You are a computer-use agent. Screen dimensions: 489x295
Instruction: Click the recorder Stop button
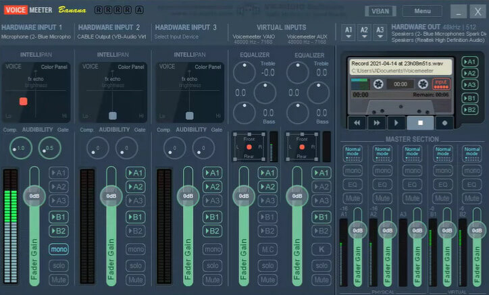pos(421,122)
